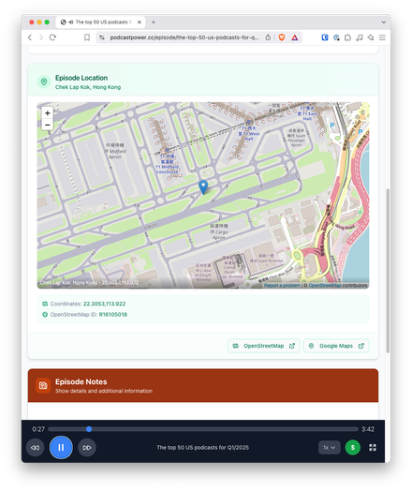
Task: Open the tab search dropdown chevron
Action: (x=383, y=22)
